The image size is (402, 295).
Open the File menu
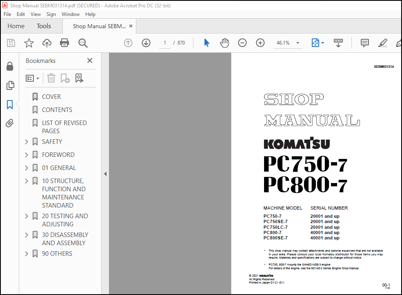coord(7,14)
